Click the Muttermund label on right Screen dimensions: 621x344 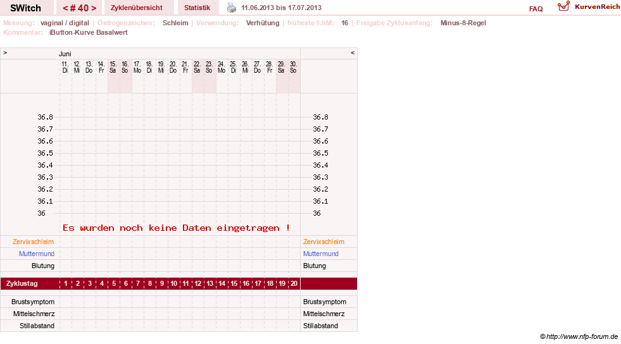[321, 254]
